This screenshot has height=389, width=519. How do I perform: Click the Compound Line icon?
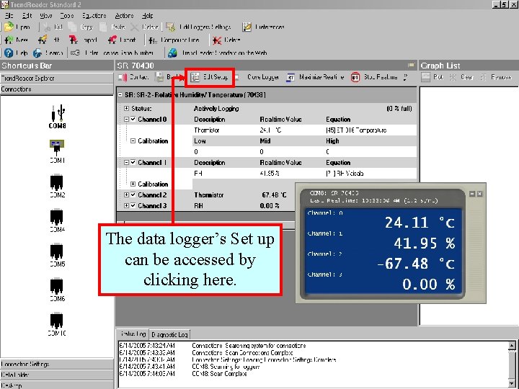pyautogui.click(x=153, y=40)
